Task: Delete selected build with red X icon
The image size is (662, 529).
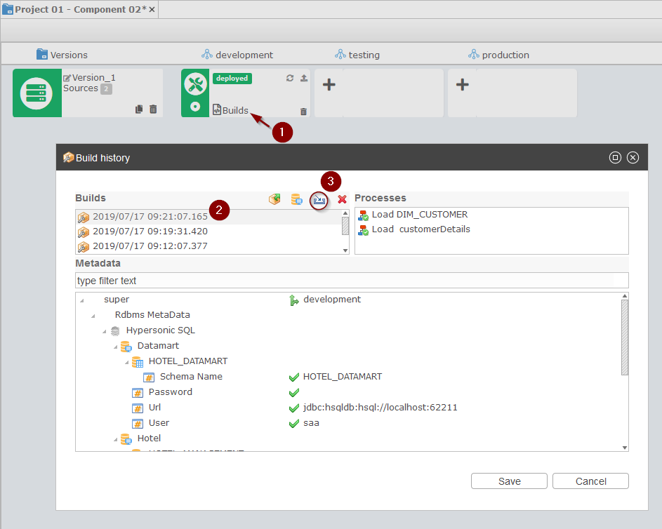Action: point(340,199)
